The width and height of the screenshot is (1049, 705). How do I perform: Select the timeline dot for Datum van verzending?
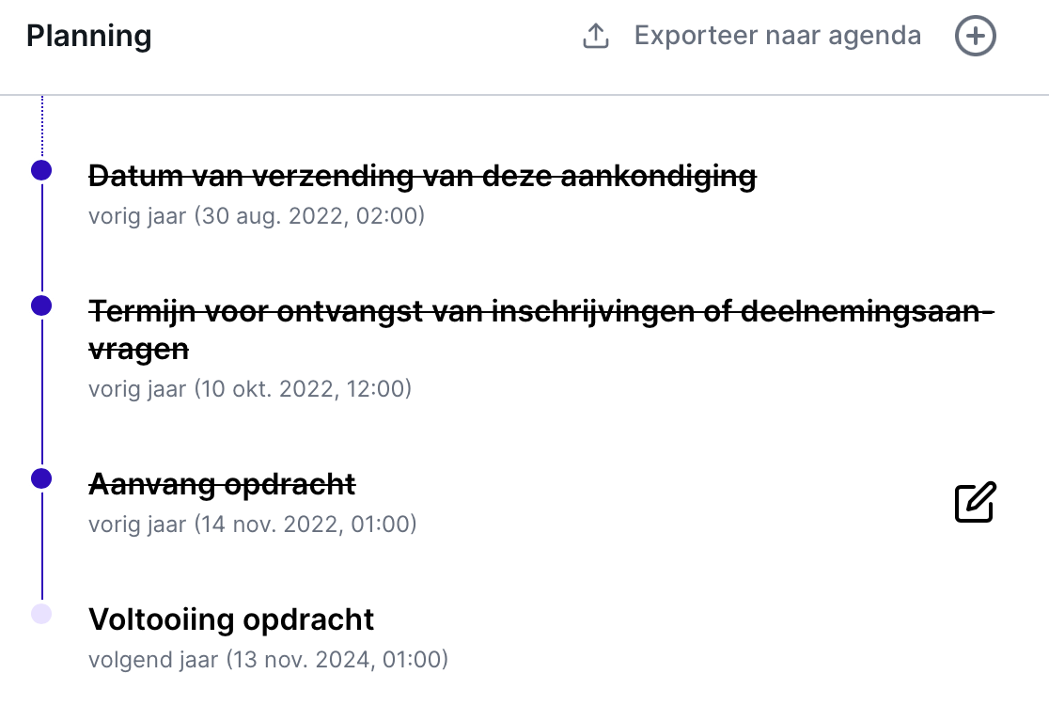coord(41,170)
